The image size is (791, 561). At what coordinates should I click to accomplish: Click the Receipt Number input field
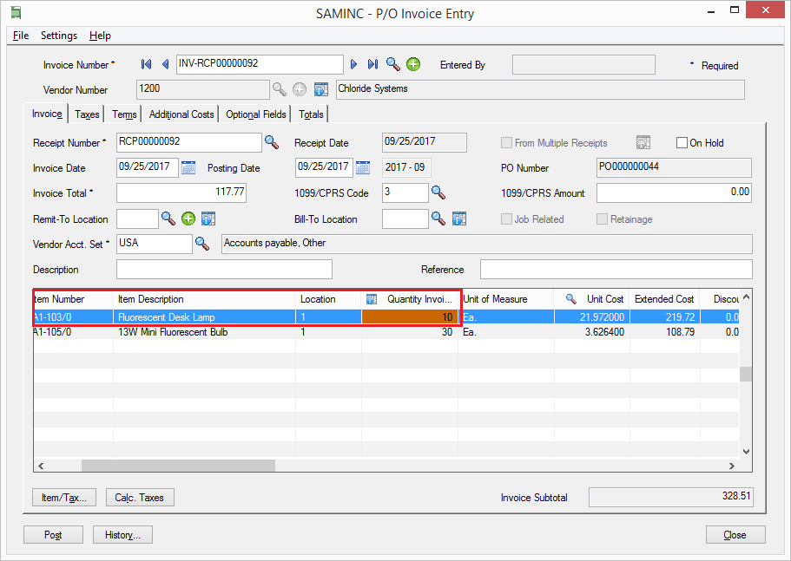[x=188, y=142]
